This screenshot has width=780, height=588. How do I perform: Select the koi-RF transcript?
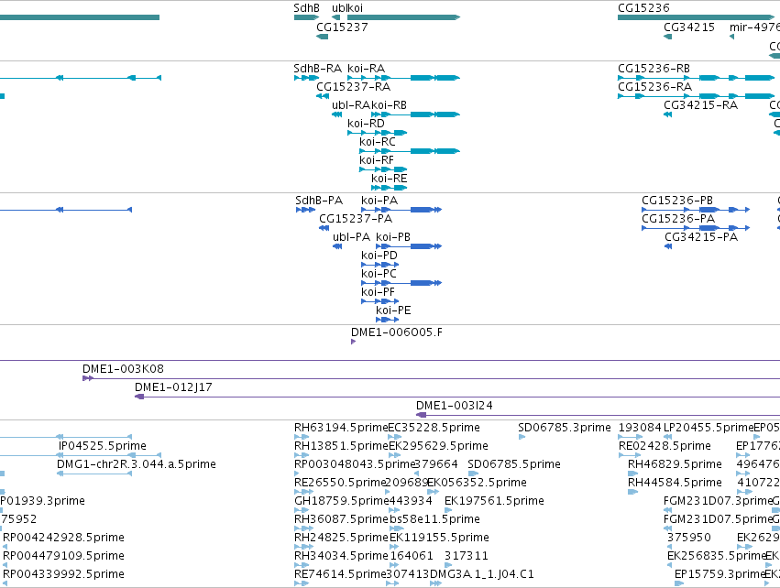click(383, 169)
